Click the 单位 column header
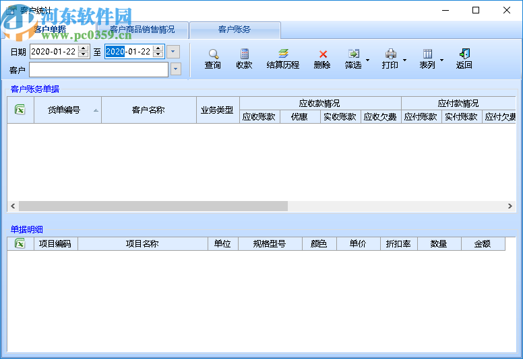This screenshot has height=359, width=523. (x=223, y=243)
